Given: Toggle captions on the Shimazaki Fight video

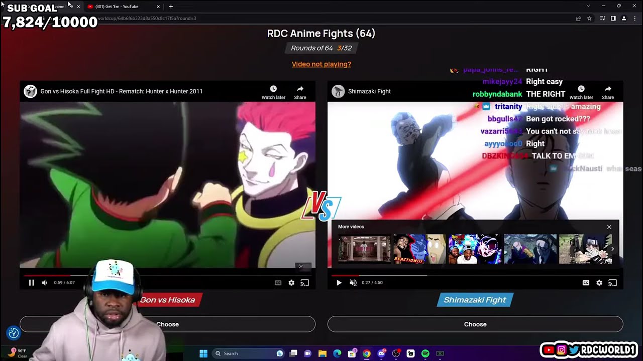Looking at the screenshot, I should tap(586, 283).
